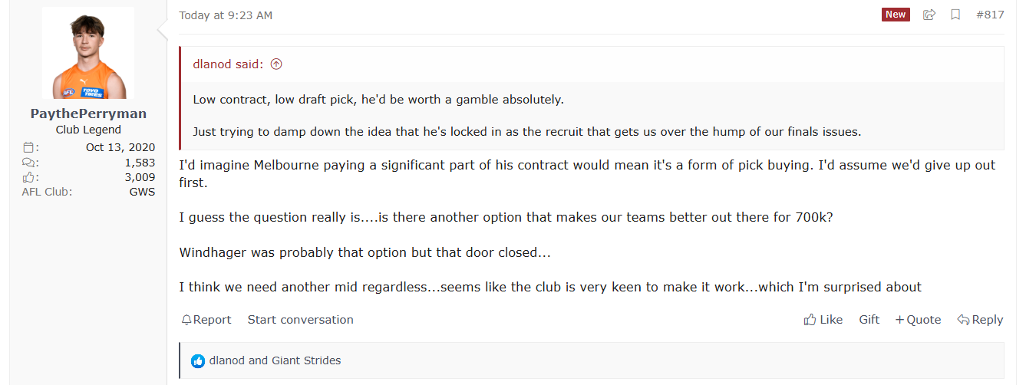Screen dimensions: 1026x385
Task: Open the PaythePerryman username profile link
Action: coord(88,114)
